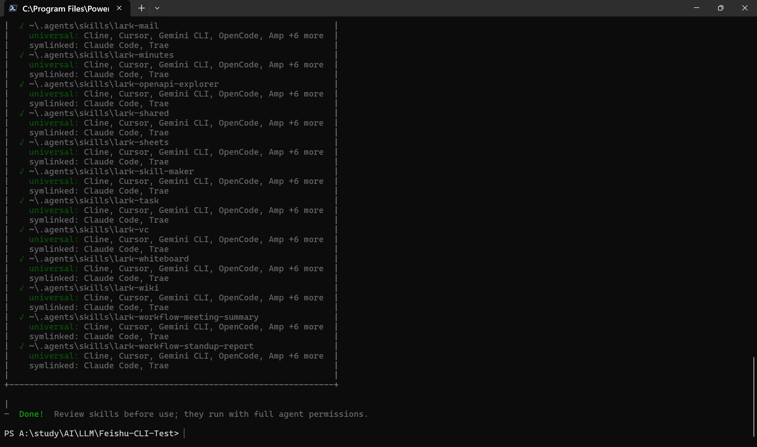Image resolution: width=757 pixels, height=447 pixels.
Task: Click the PS A:\study\AI\LLM\Feishu-CLI-Test> prompt
Action: 91,433
